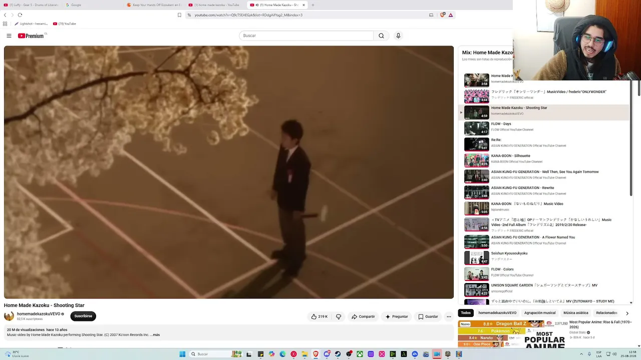Open Microsoft Edge from the taskbar

[x=282, y=354]
